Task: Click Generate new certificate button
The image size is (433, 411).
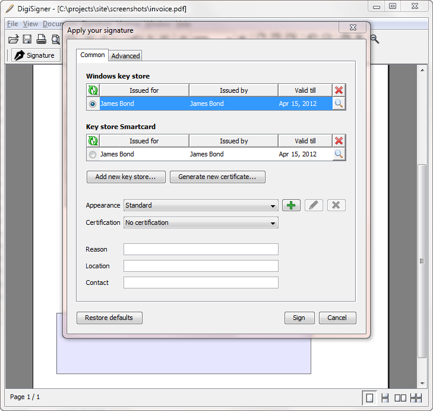Action: (x=217, y=177)
